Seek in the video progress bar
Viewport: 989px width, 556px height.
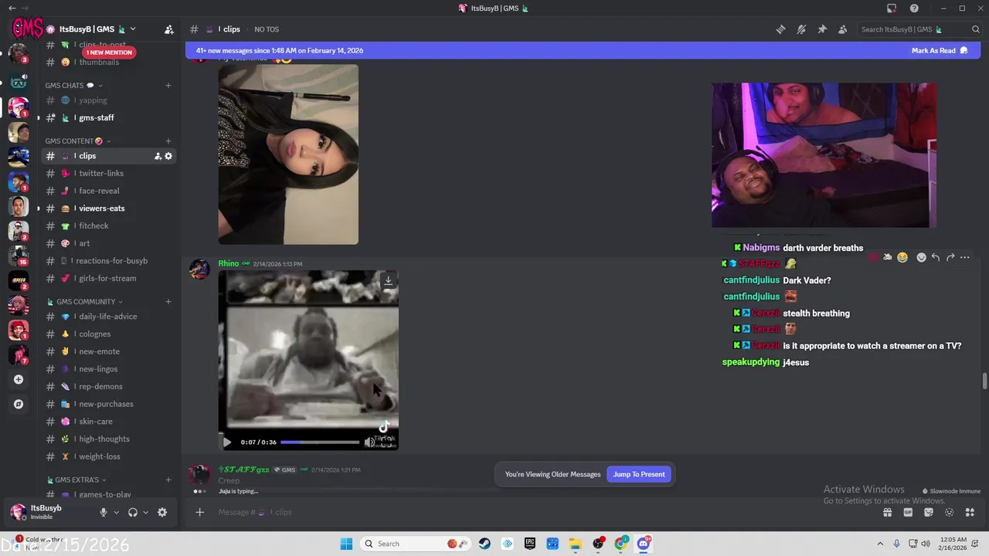pyautogui.click(x=320, y=442)
